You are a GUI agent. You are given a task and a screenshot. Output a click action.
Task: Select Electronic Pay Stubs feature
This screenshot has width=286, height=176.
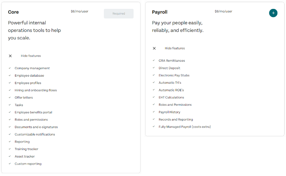174,75
